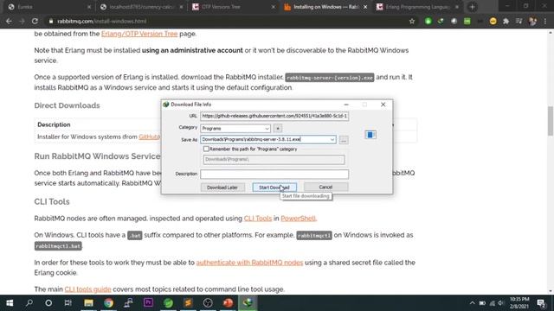Viewport: 554px width, 311px height.
Task: Open PowerPoint from the taskbar
Action: pyautogui.click(x=228, y=303)
